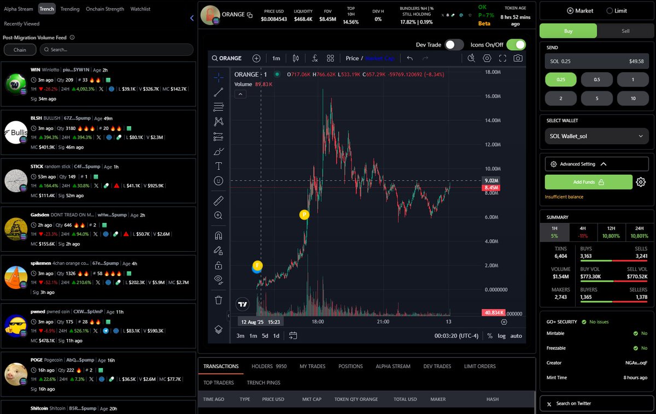This screenshot has height=414, width=656.
Task: Open the emoji icons tool
Action: [219, 181]
